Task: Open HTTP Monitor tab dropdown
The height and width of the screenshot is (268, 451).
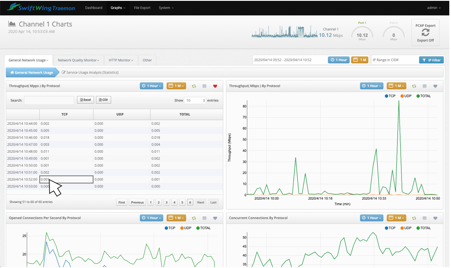Action: [121, 61]
